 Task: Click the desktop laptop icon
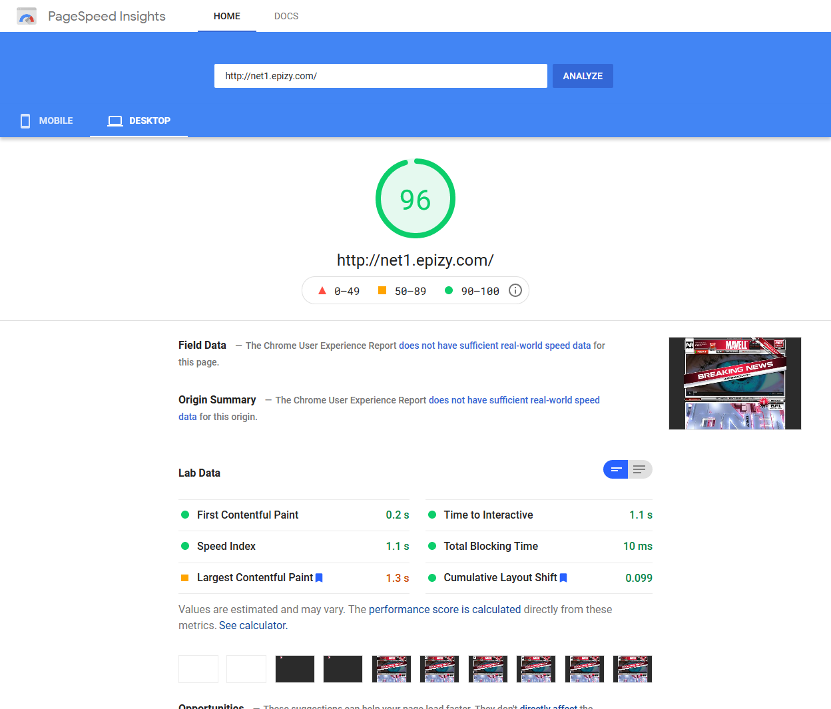point(115,120)
